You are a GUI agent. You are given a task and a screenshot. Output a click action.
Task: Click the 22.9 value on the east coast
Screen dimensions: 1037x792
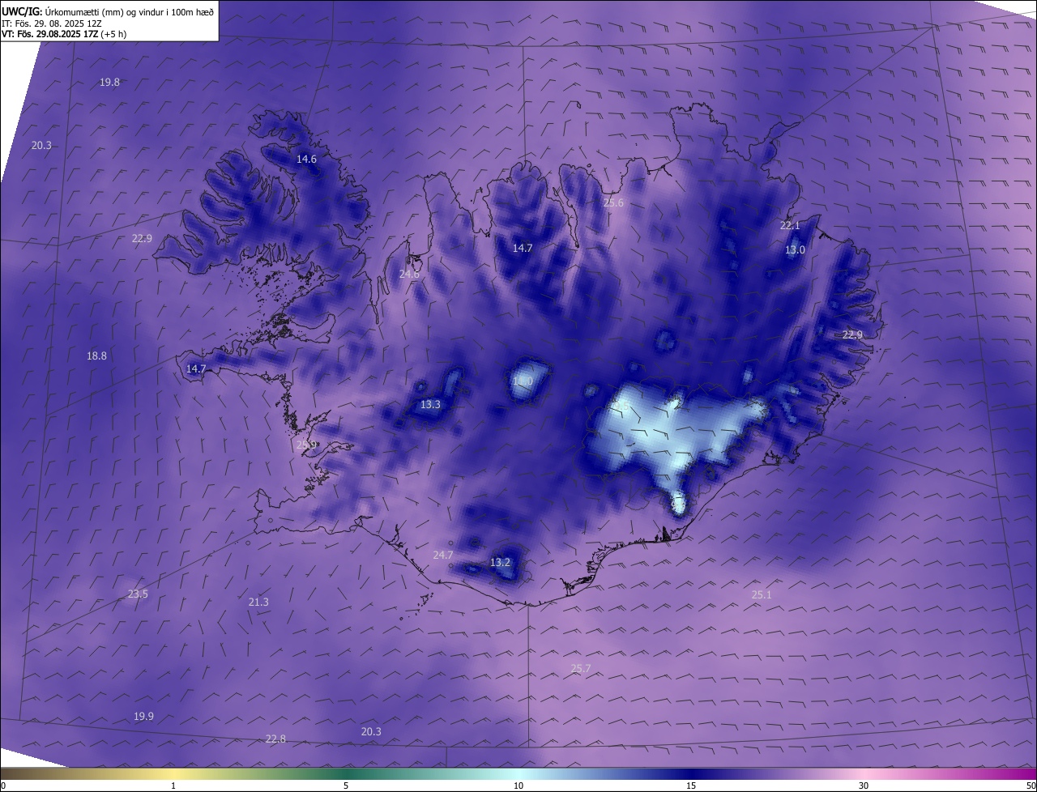[x=852, y=335]
